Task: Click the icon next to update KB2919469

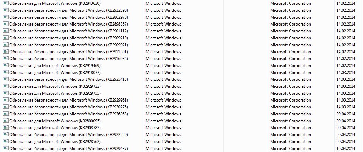Action: [x=6, y=66]
